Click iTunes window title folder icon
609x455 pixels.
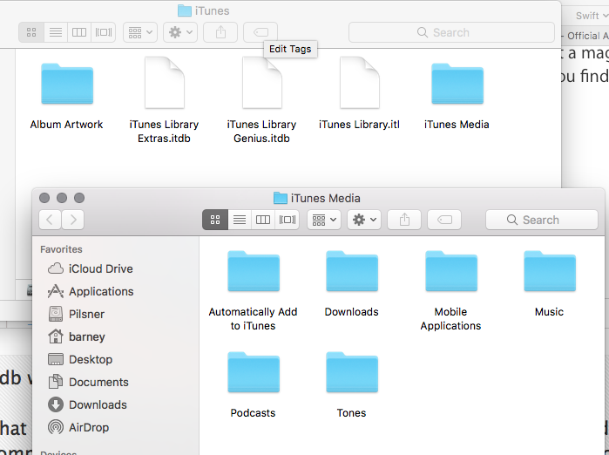coord(185,10)
